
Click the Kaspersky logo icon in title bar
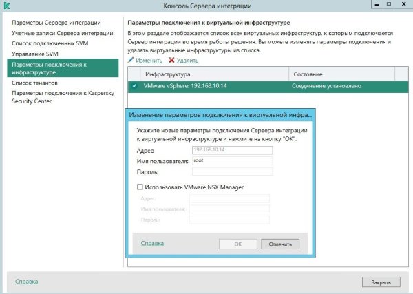coord(7,6)
